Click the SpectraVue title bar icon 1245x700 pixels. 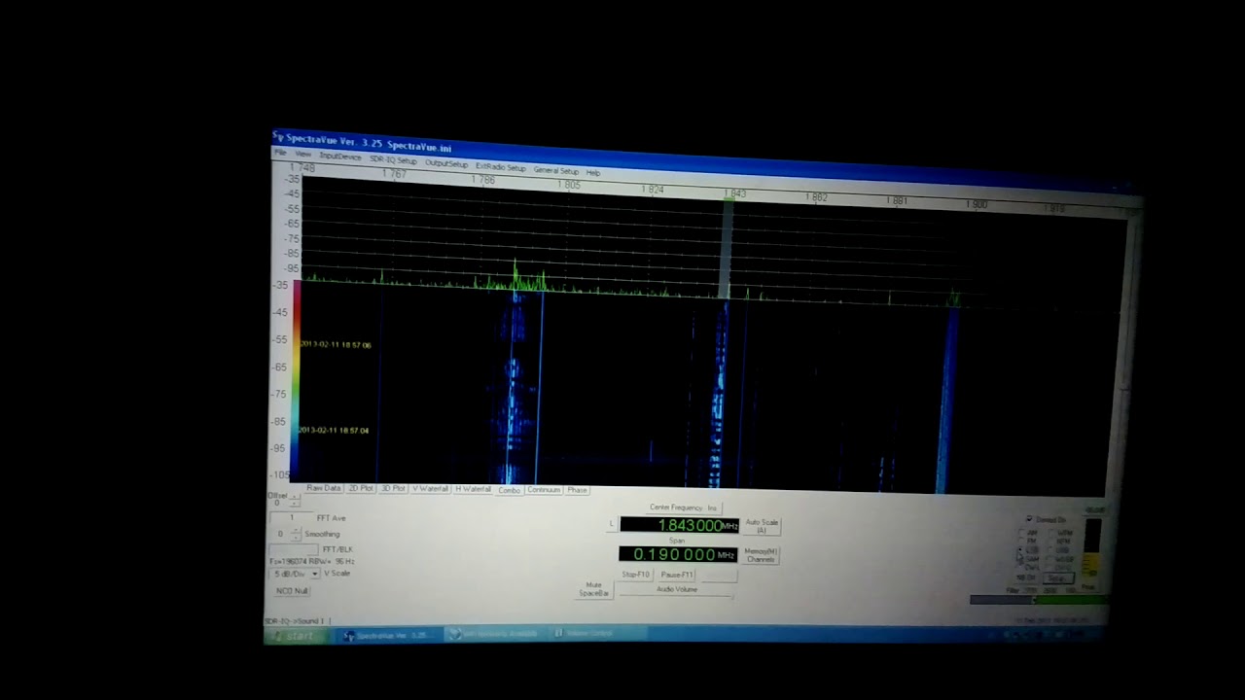(278, 137)
